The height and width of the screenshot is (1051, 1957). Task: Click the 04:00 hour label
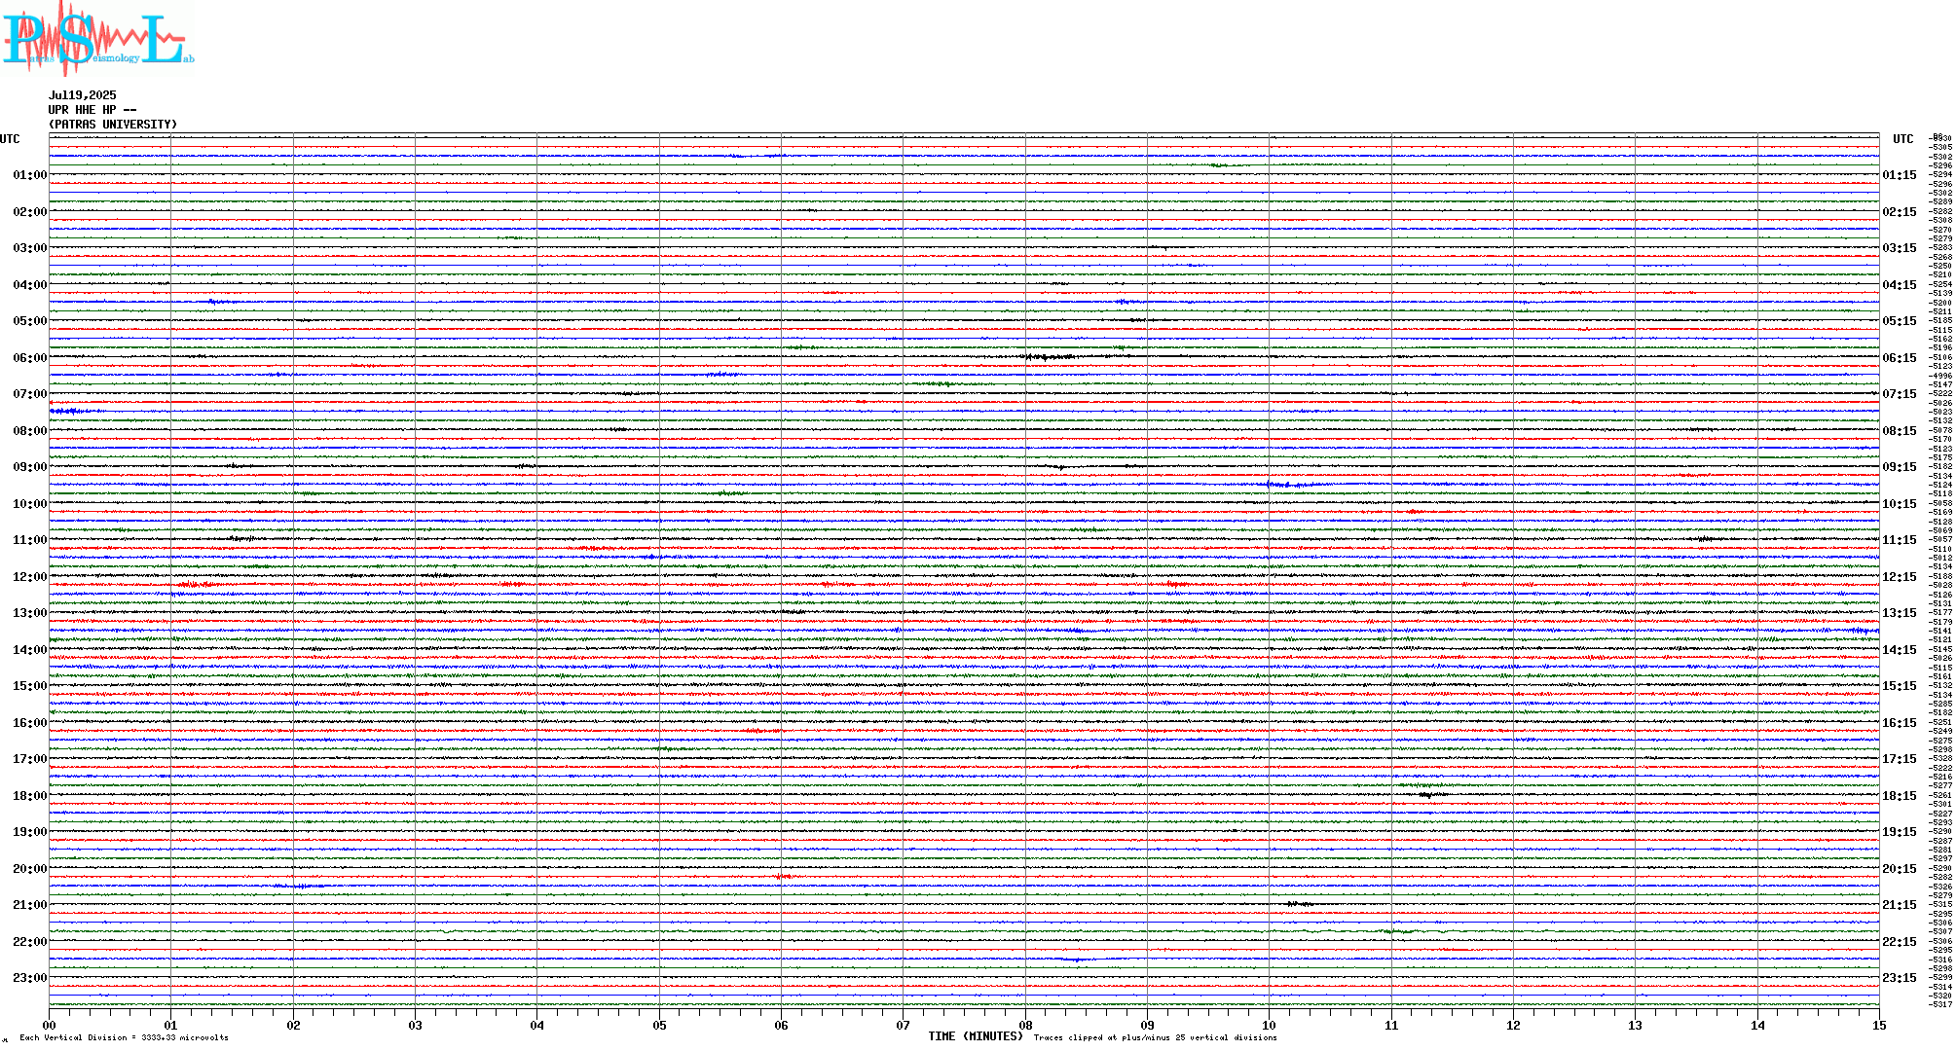pyautogui.click(x=29, y=285)
